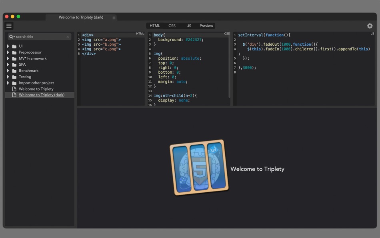Click 'img:nth-child(n+2){' CSS selector line
Image resolution: width=380 pixels, height=238 pixels.
click(x=175, y=96)
